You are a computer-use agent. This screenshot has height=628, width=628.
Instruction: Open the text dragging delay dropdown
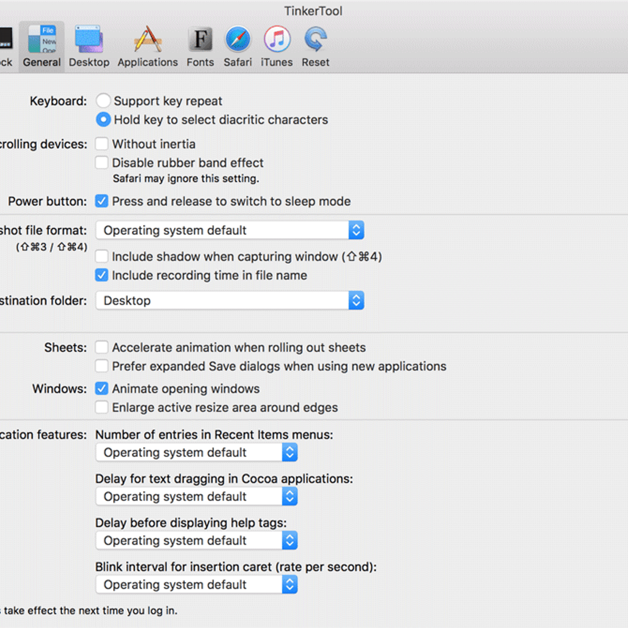[197, 497]
